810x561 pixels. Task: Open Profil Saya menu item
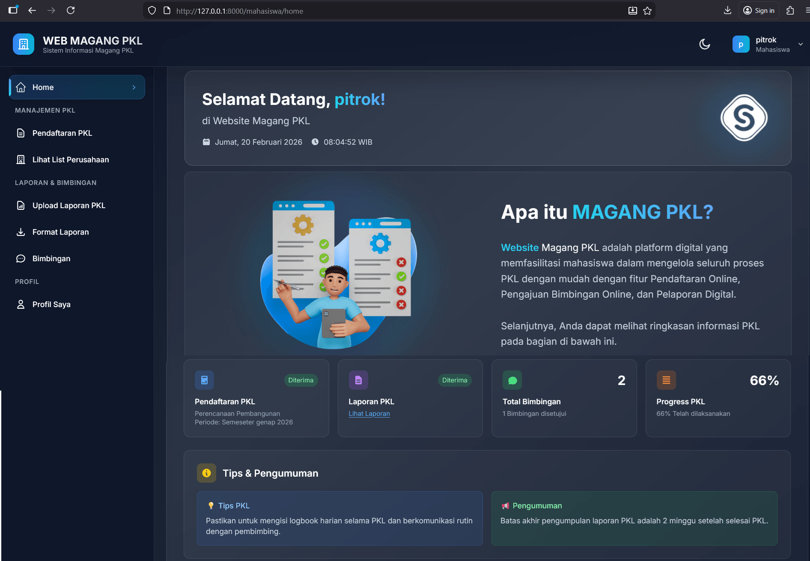coord(77,304)
